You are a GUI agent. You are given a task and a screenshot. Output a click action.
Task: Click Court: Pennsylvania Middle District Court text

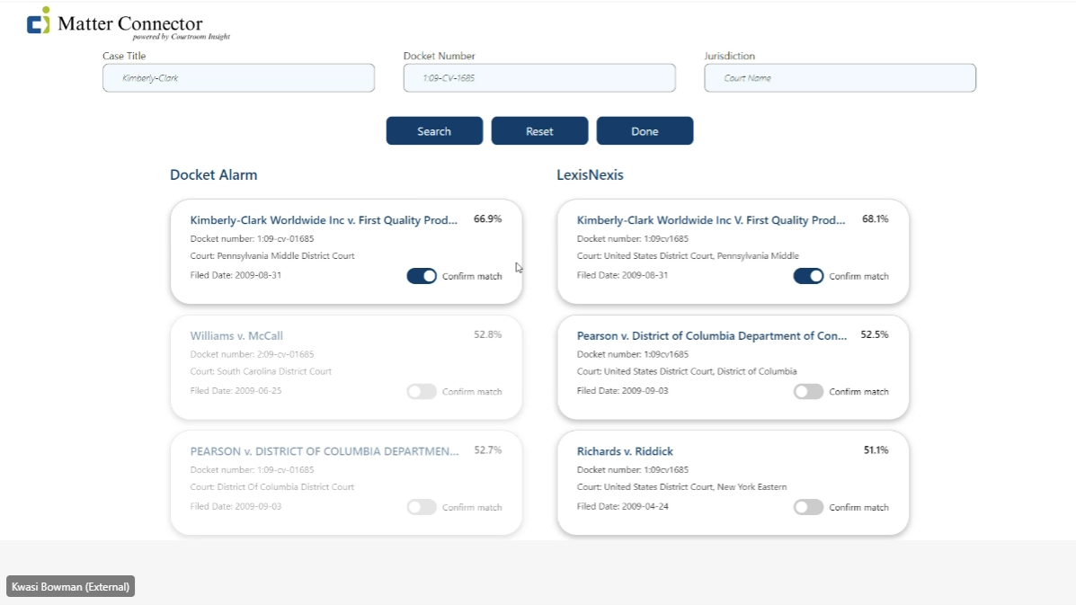[x=272, y=256]
